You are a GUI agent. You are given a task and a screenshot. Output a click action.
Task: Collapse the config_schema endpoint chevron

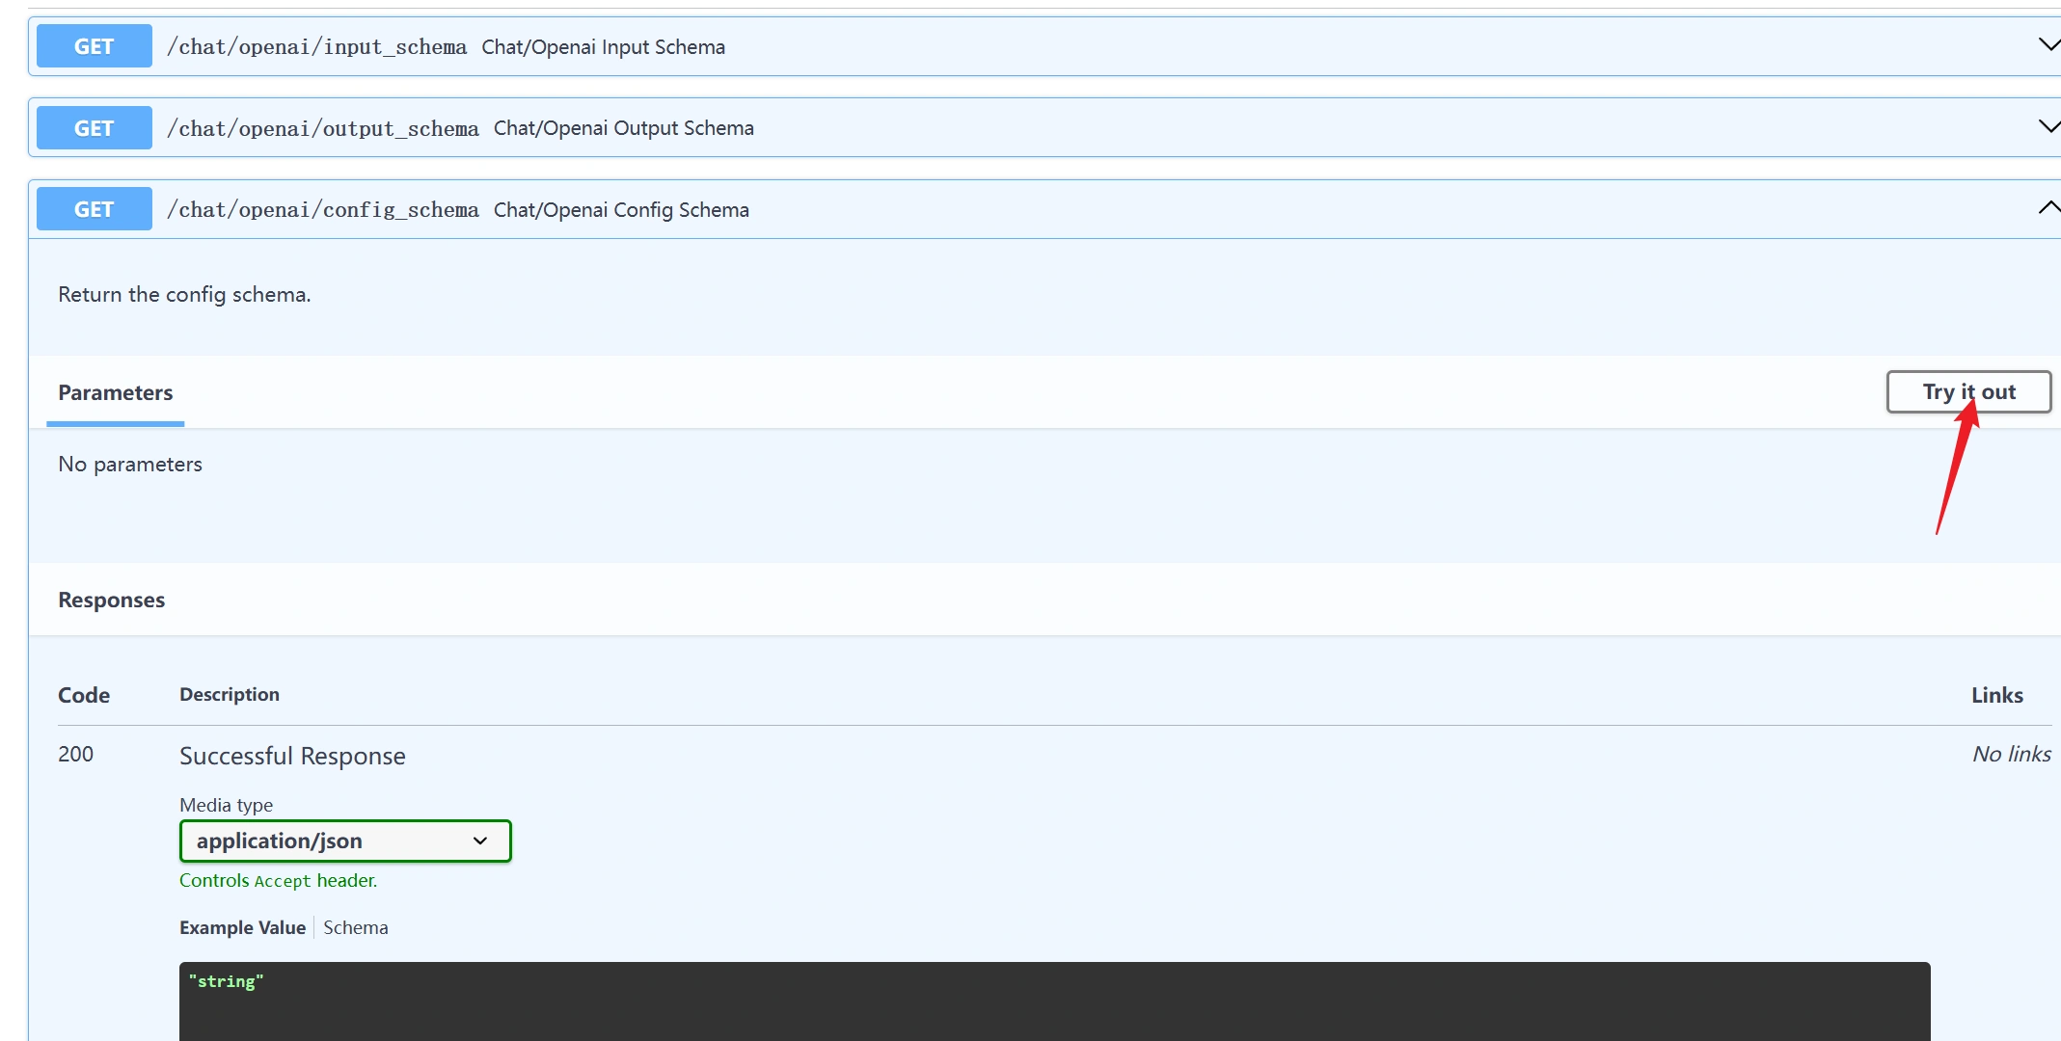pos(2047,207)
